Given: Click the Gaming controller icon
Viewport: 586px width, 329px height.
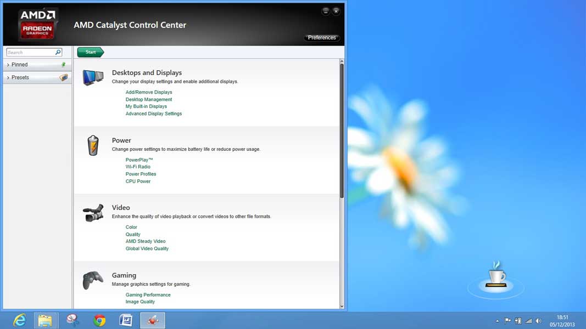Looking at the screenshot, I should coord(93,280).
